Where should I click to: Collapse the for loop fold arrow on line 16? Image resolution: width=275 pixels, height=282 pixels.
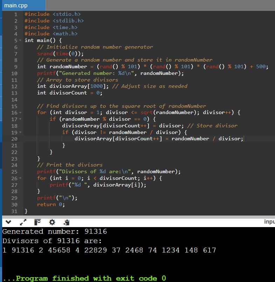click(x=20, y=113)
